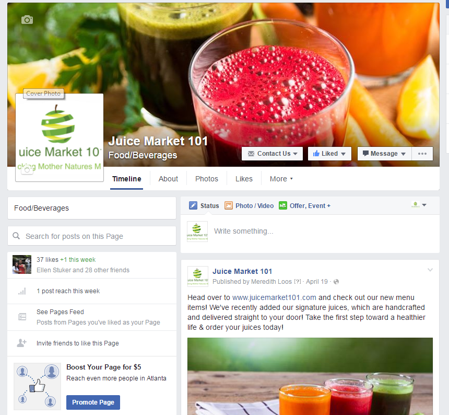Open the www.juicemarket101.com link
The height and width of the screenshot is (415, 449).
tap(274, 297)
